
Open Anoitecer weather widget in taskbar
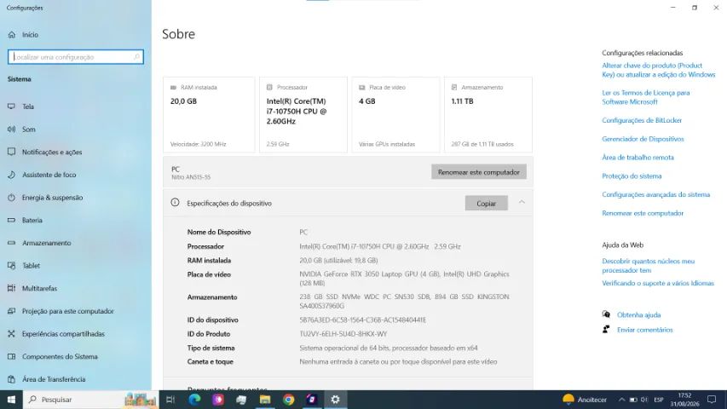point(584,400)
